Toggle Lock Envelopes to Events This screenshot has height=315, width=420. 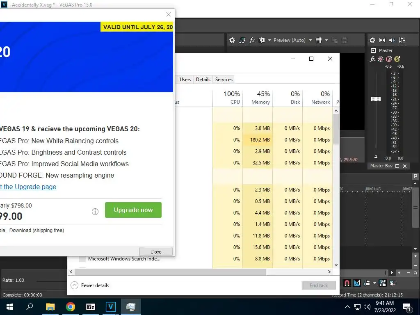[x=383, y=283]
